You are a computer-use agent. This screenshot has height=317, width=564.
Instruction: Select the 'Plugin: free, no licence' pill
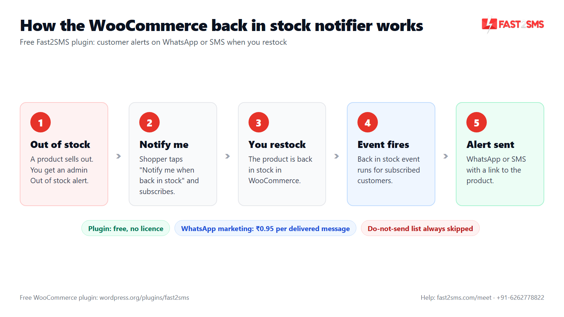point(126,228)
